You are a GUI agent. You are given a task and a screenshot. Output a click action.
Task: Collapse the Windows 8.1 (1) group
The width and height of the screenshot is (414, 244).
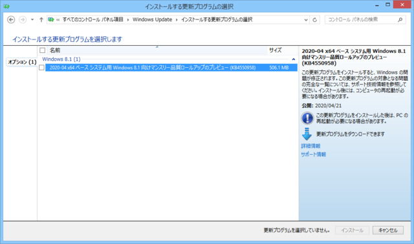click(x=293, y=59)
